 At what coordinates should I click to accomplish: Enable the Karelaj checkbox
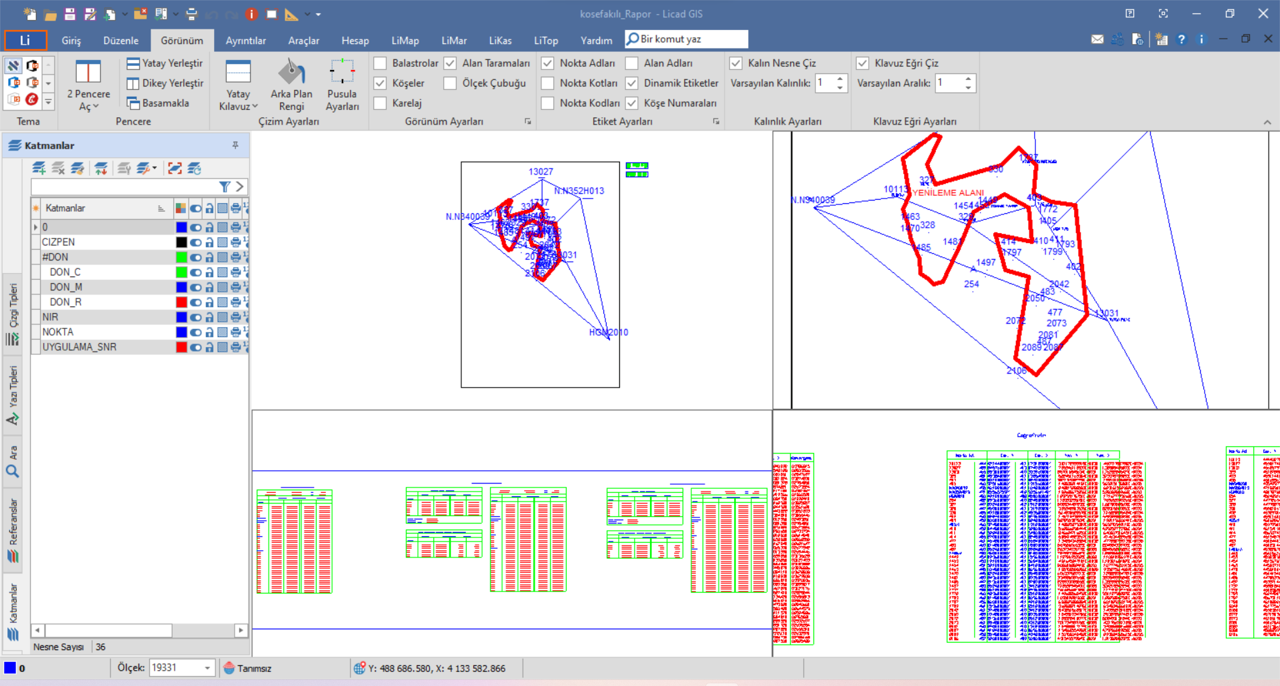tap(381, 103)
